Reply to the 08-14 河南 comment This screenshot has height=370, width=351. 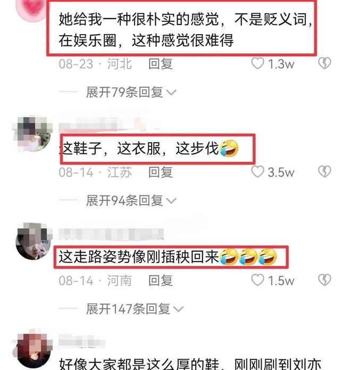(x=161, y=281)
